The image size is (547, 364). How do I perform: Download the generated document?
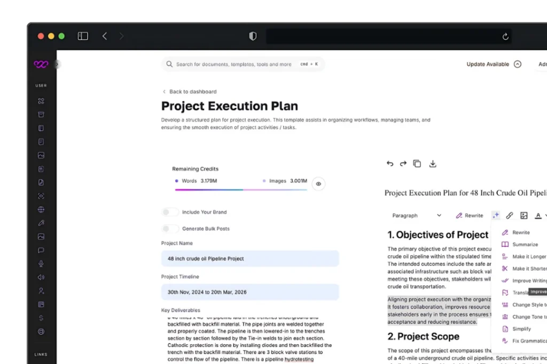[x=433, y=164]
